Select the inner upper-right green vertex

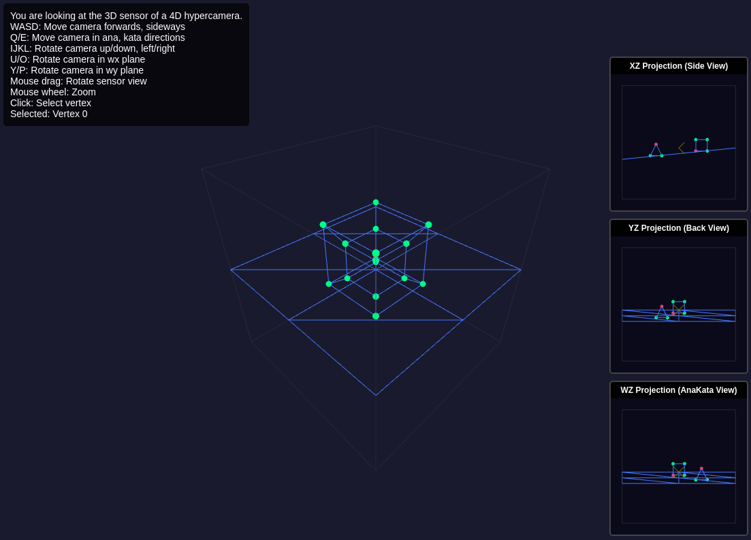[406, 244]
